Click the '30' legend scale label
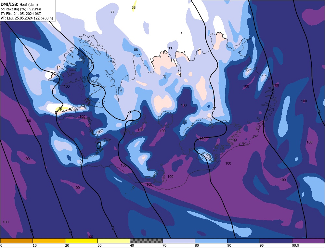This screenshot has height=248, width=325. (x=99, y=245)
